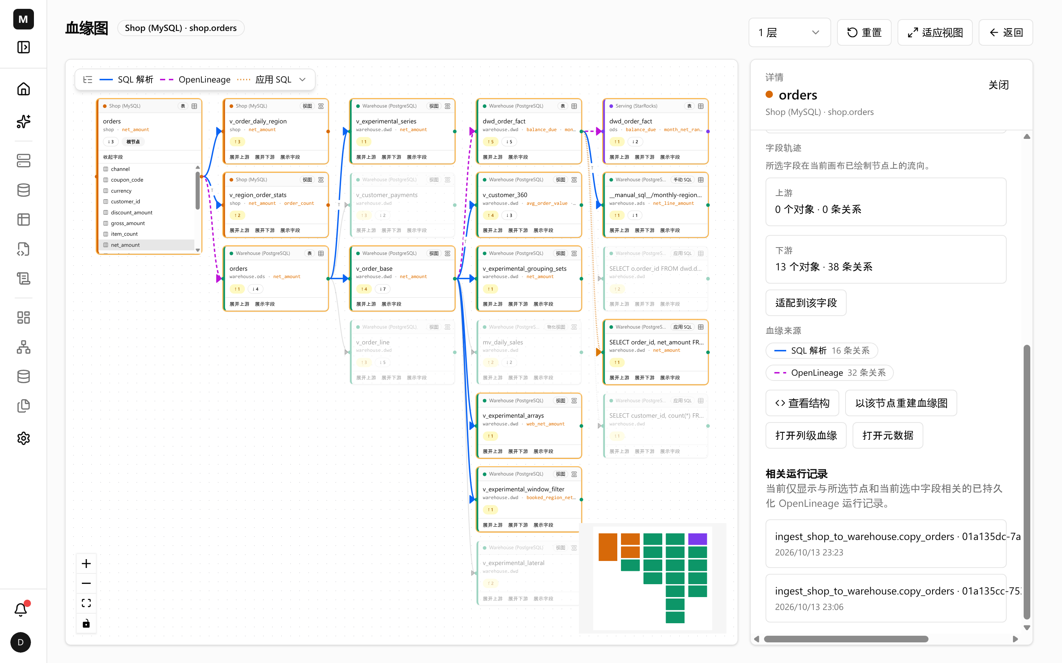This screenshot has width=1062, height=663.
Task: Open 打开列级血缘 in the details panel
Action: tap(806, 435)
